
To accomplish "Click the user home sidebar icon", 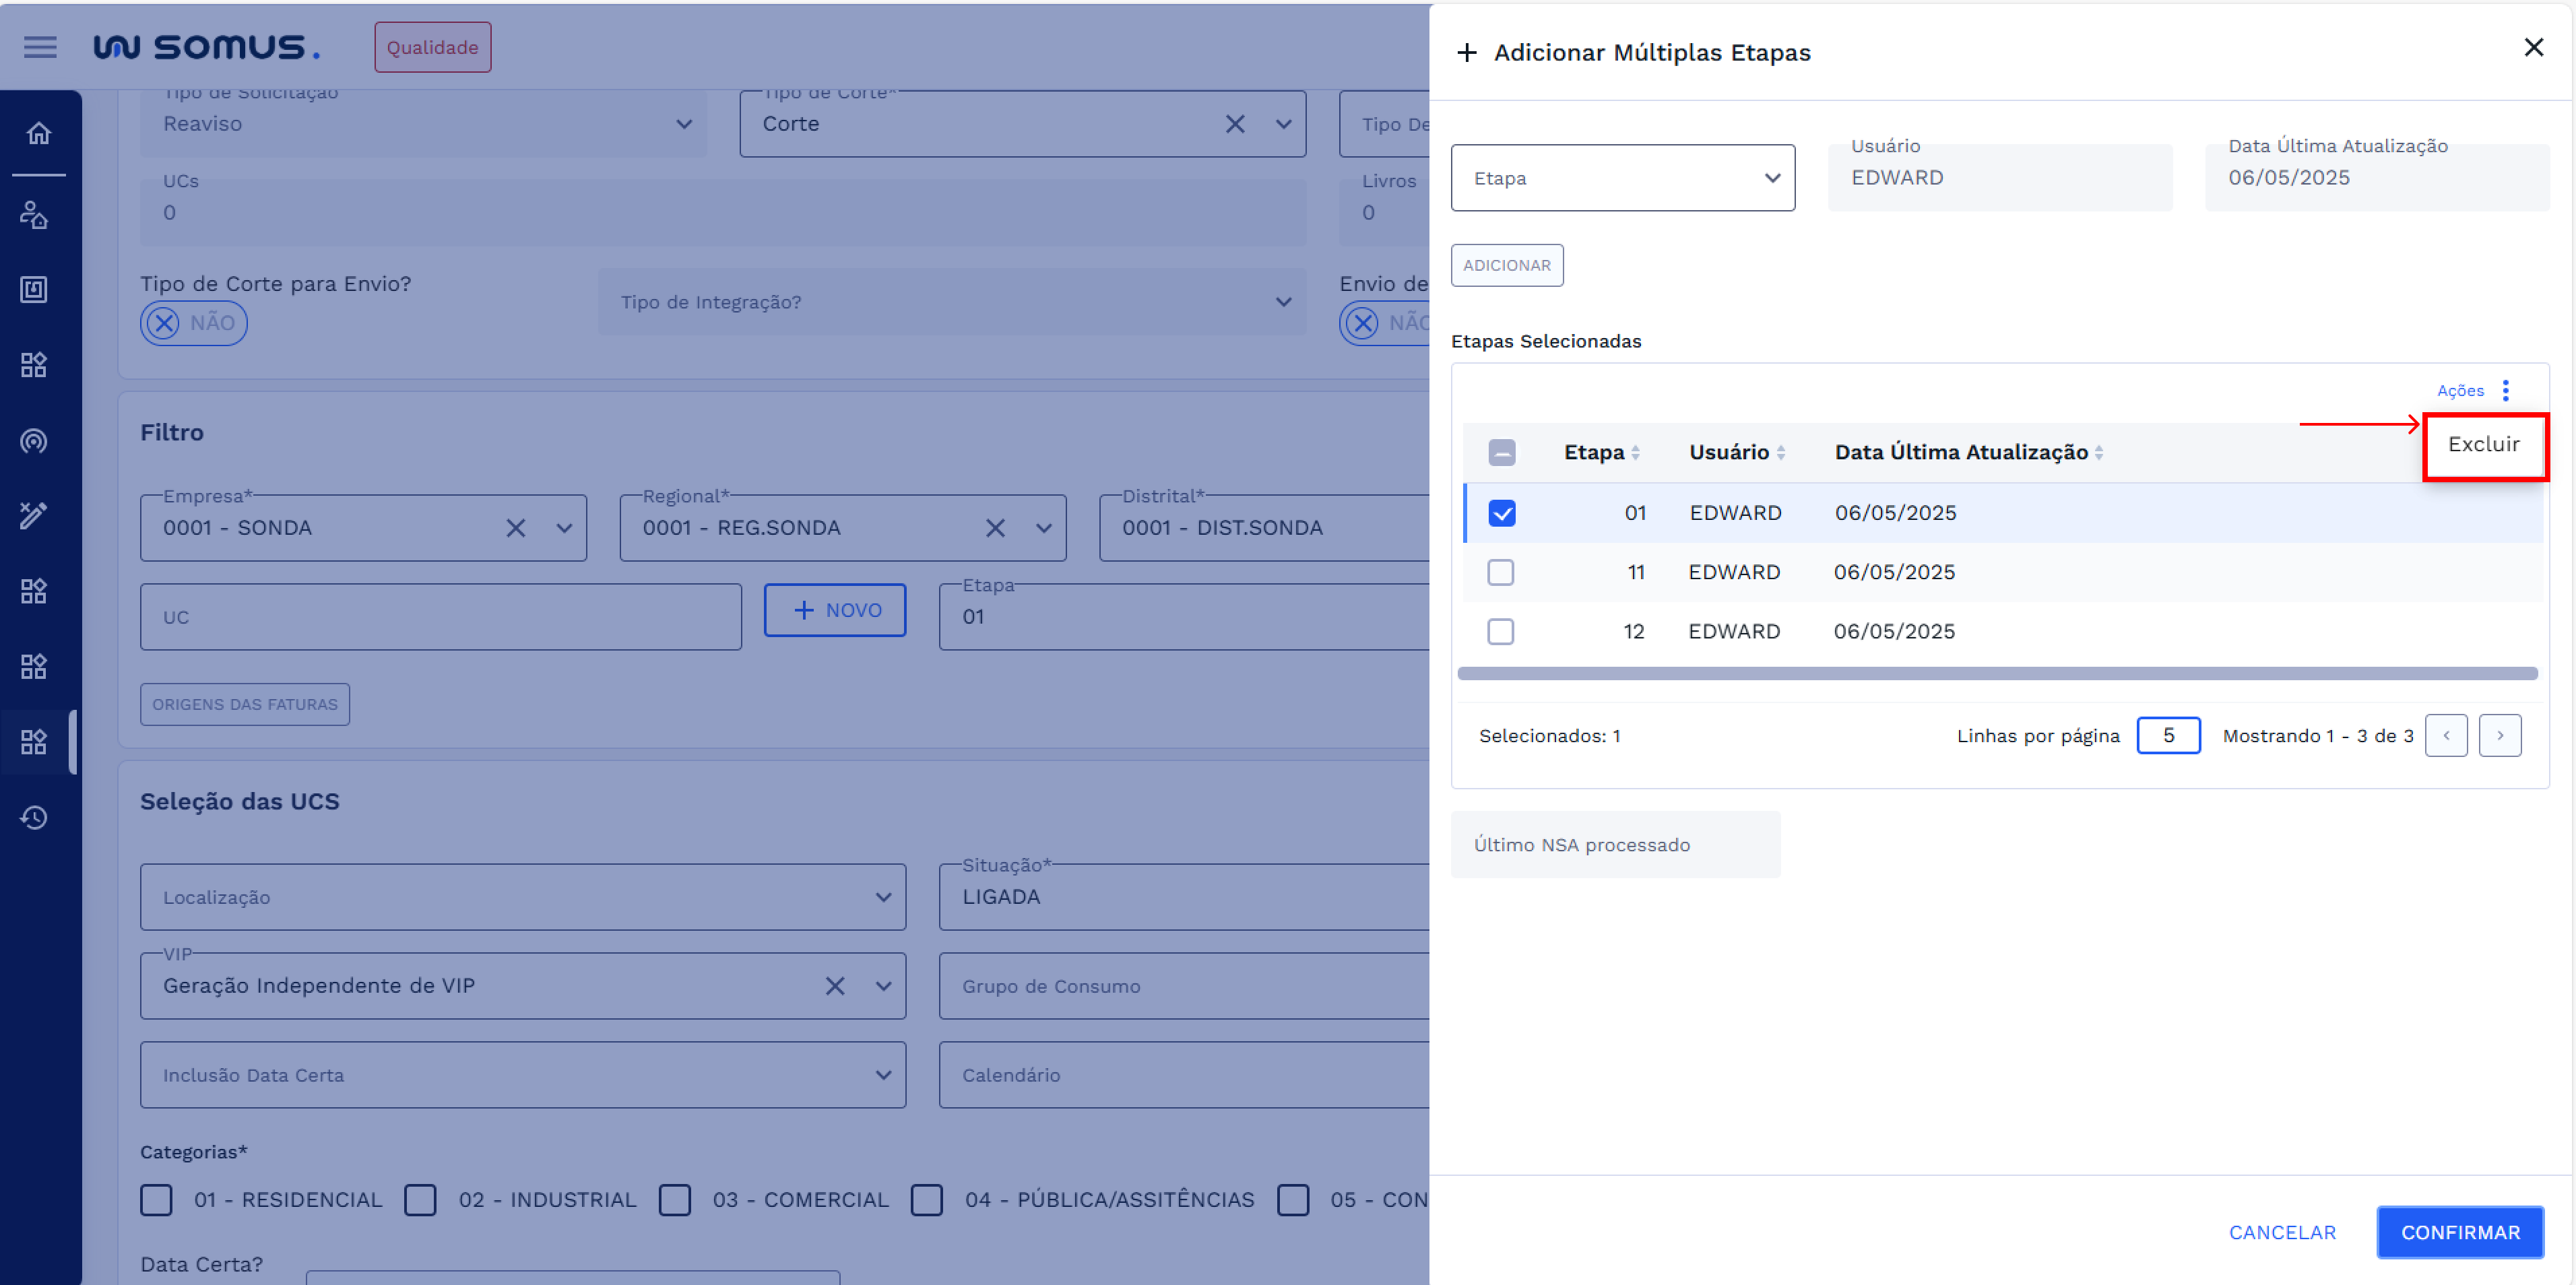I will pos(34,214).
